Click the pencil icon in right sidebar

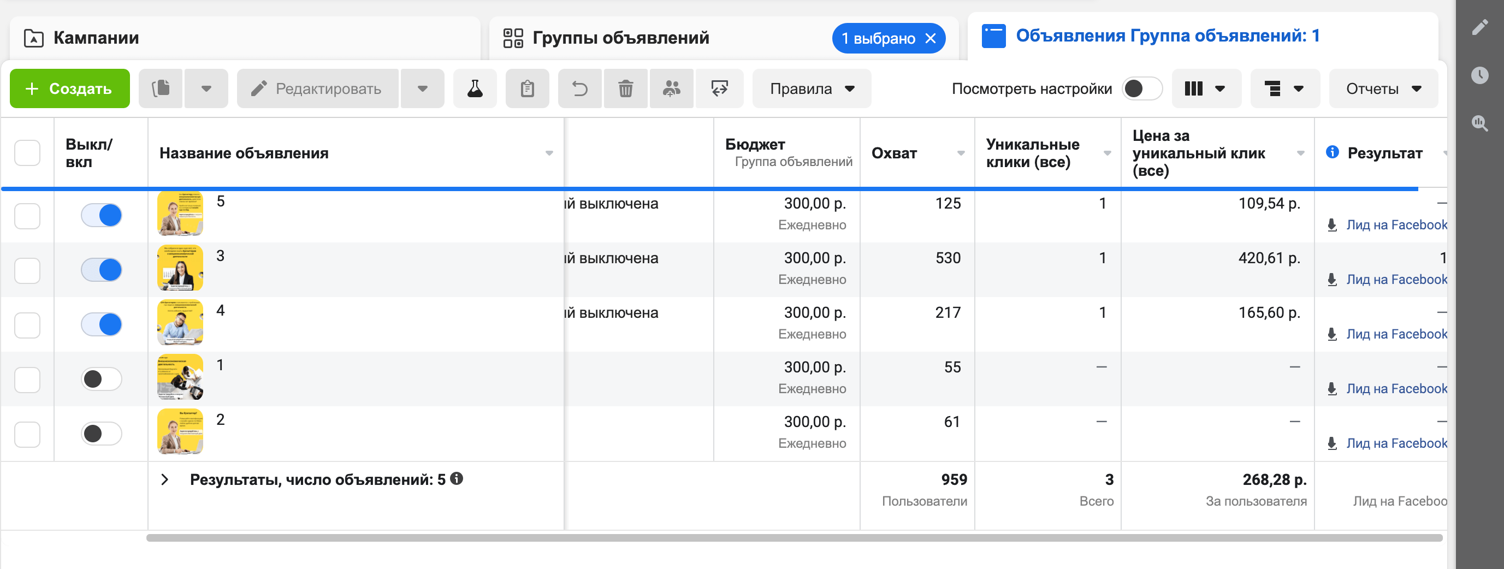pos(1479,27)
